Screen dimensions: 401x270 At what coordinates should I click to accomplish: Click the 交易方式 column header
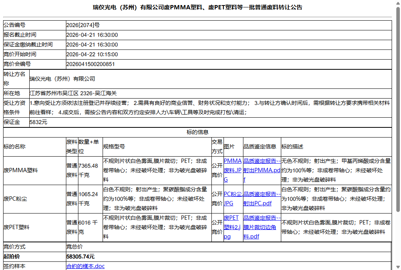pos(217,146)
